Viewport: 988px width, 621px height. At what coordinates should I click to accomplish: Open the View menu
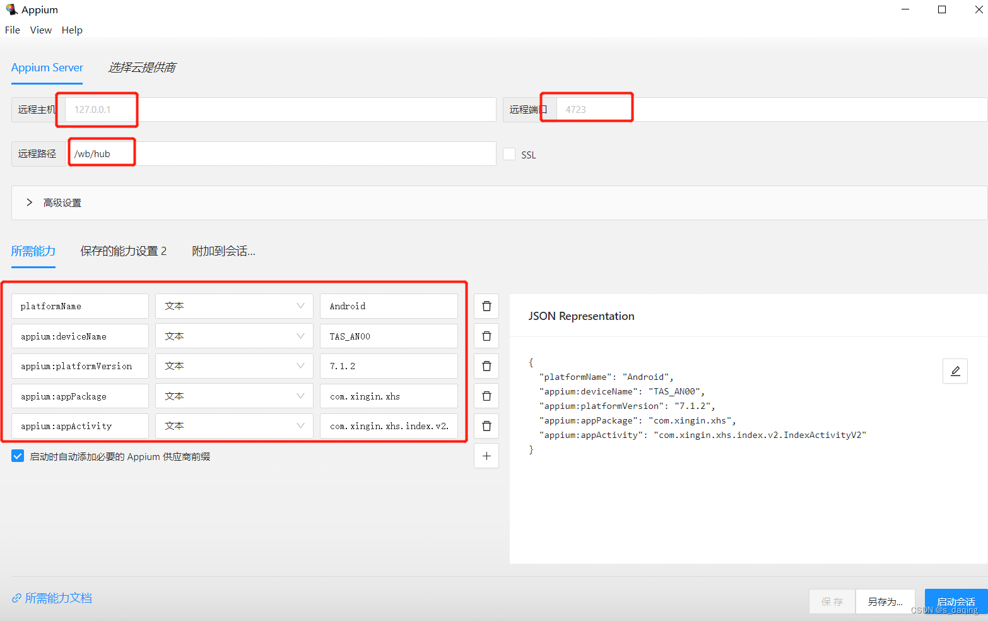pyautogui.click(x=41, y=30)
